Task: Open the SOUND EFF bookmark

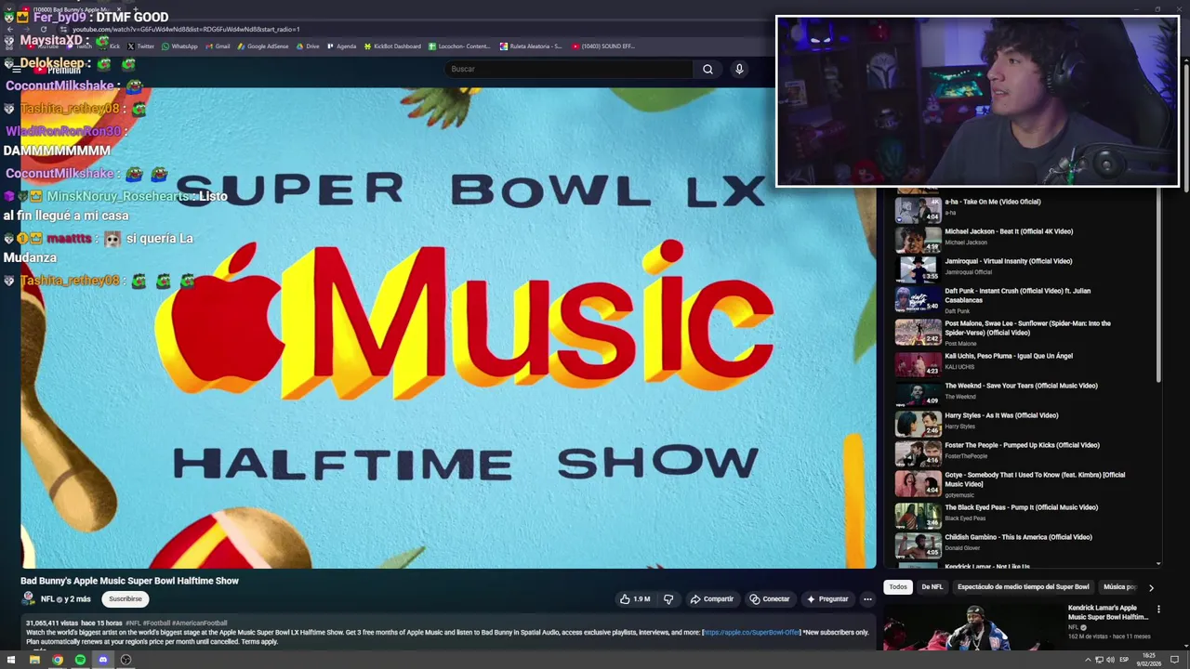Action: click(603, 46)
